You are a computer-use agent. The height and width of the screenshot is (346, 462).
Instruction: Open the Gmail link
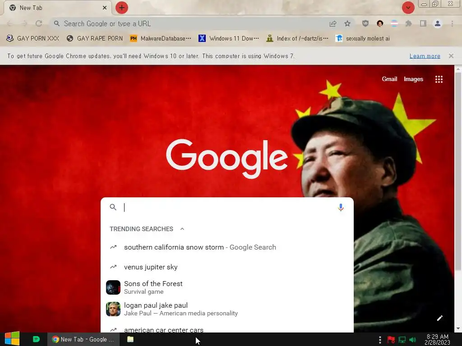point(389,79)
